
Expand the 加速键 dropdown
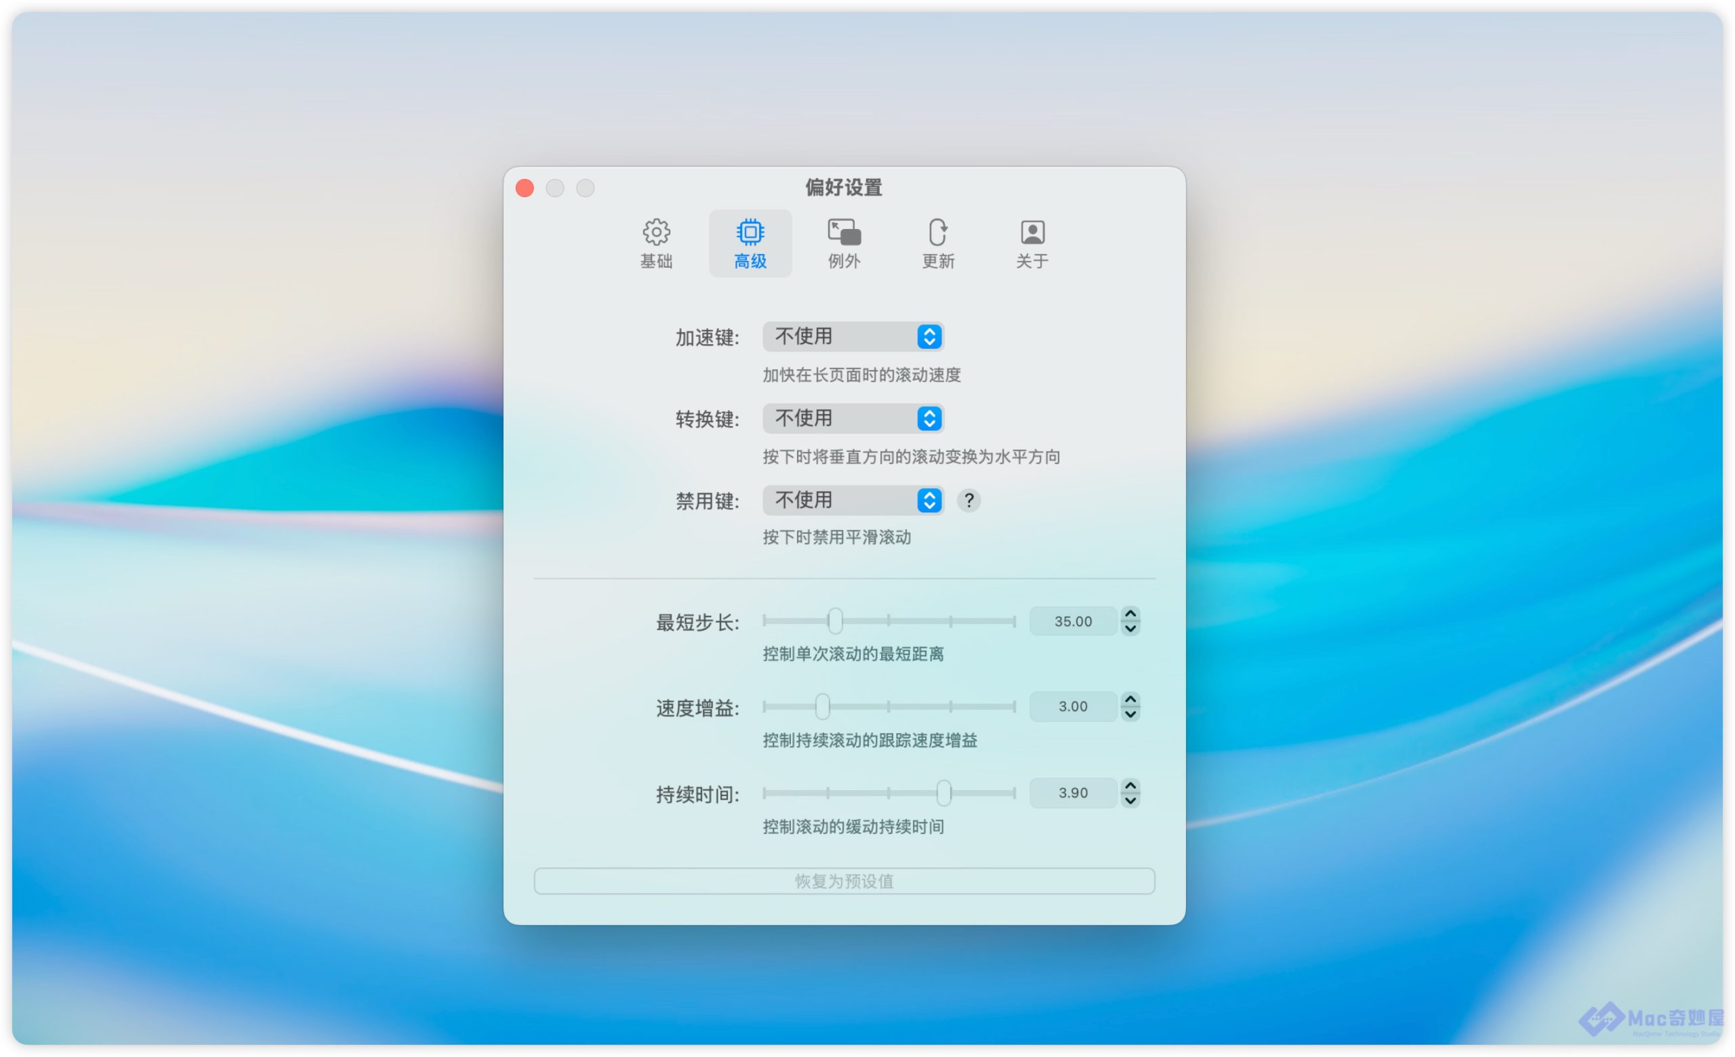tap(853, 337)
